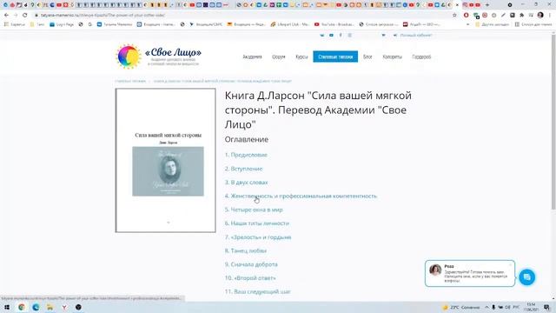The width and height of the screenshot is (556, 313).
Task: Click the browser Back arrow
Action: tap(6, 16)
